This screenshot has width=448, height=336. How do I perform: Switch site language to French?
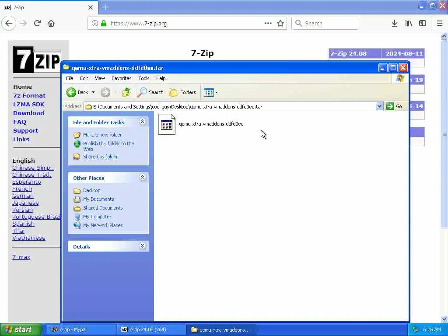(x=22, y=189)
